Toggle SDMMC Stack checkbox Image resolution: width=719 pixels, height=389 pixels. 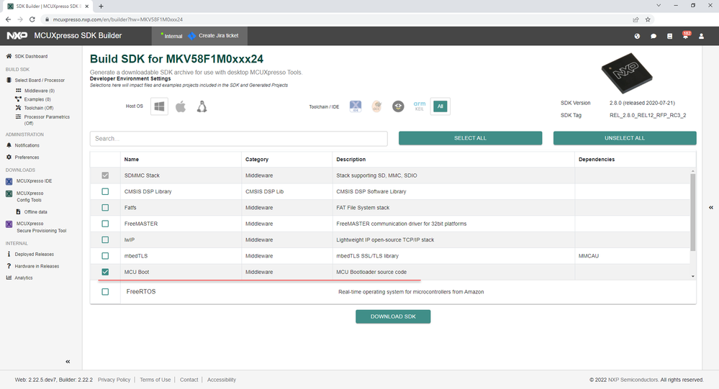click(105, 175)
